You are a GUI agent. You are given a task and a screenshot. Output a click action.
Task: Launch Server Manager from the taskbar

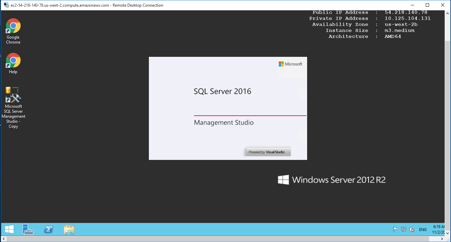coord(28,229)
